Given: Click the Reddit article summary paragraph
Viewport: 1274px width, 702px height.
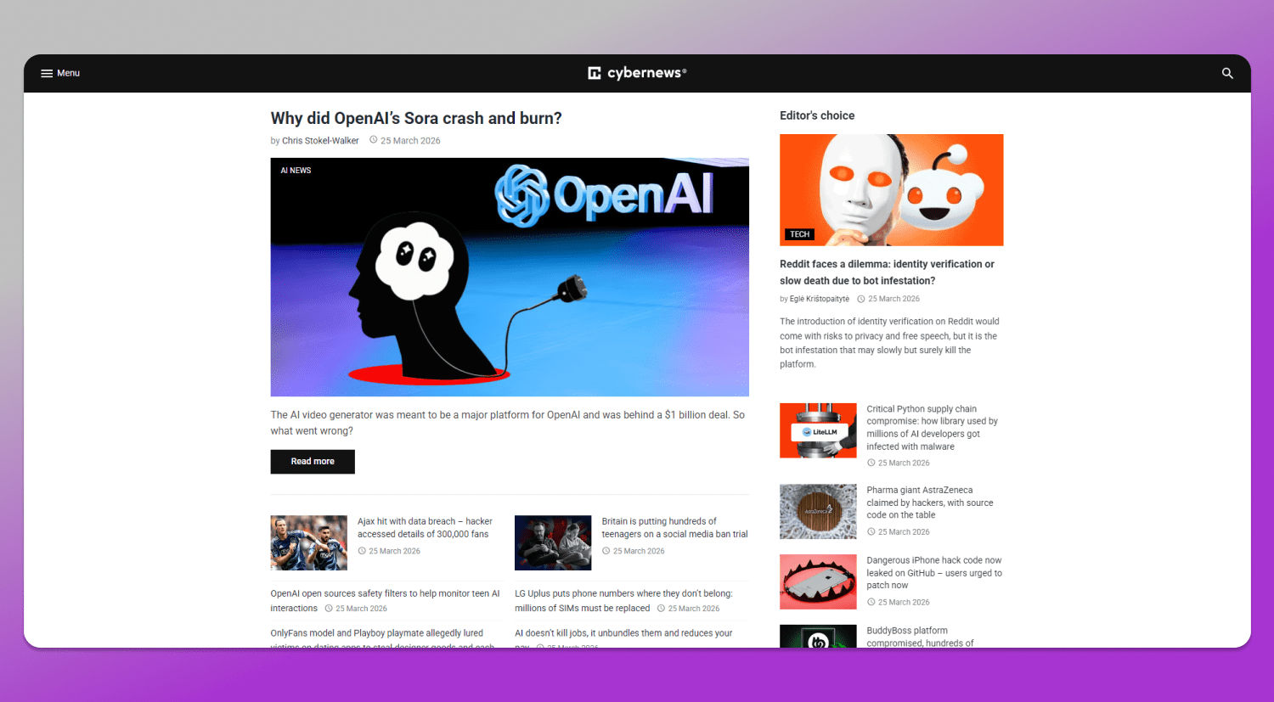Looking at the screenshot, I should (x=889, y=343).
